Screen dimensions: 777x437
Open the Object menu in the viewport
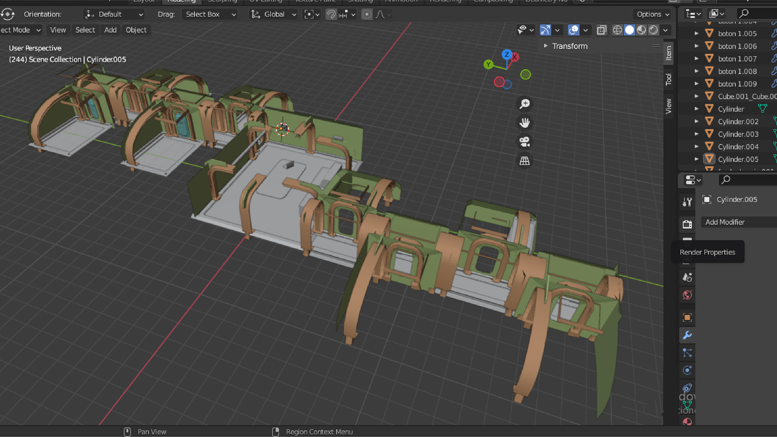click(136, 30)
